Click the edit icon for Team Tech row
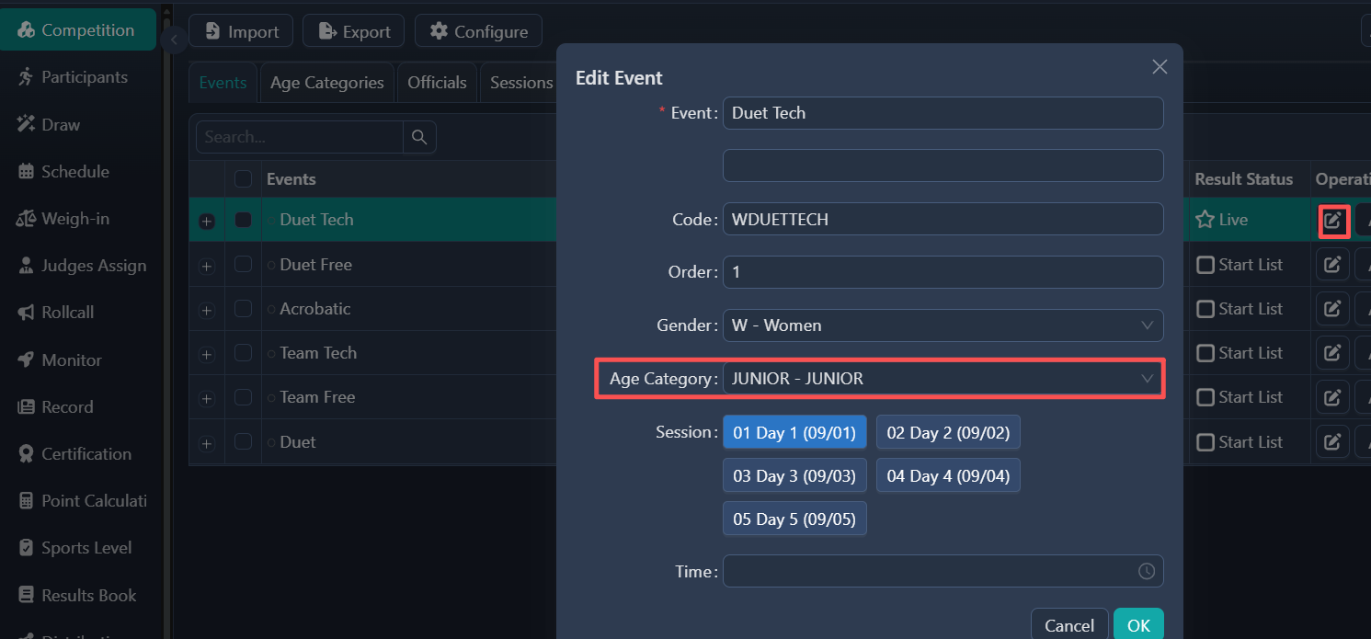Image resolution: width=1371 pixels, height=639 pixels. [x=1332, y=353]
